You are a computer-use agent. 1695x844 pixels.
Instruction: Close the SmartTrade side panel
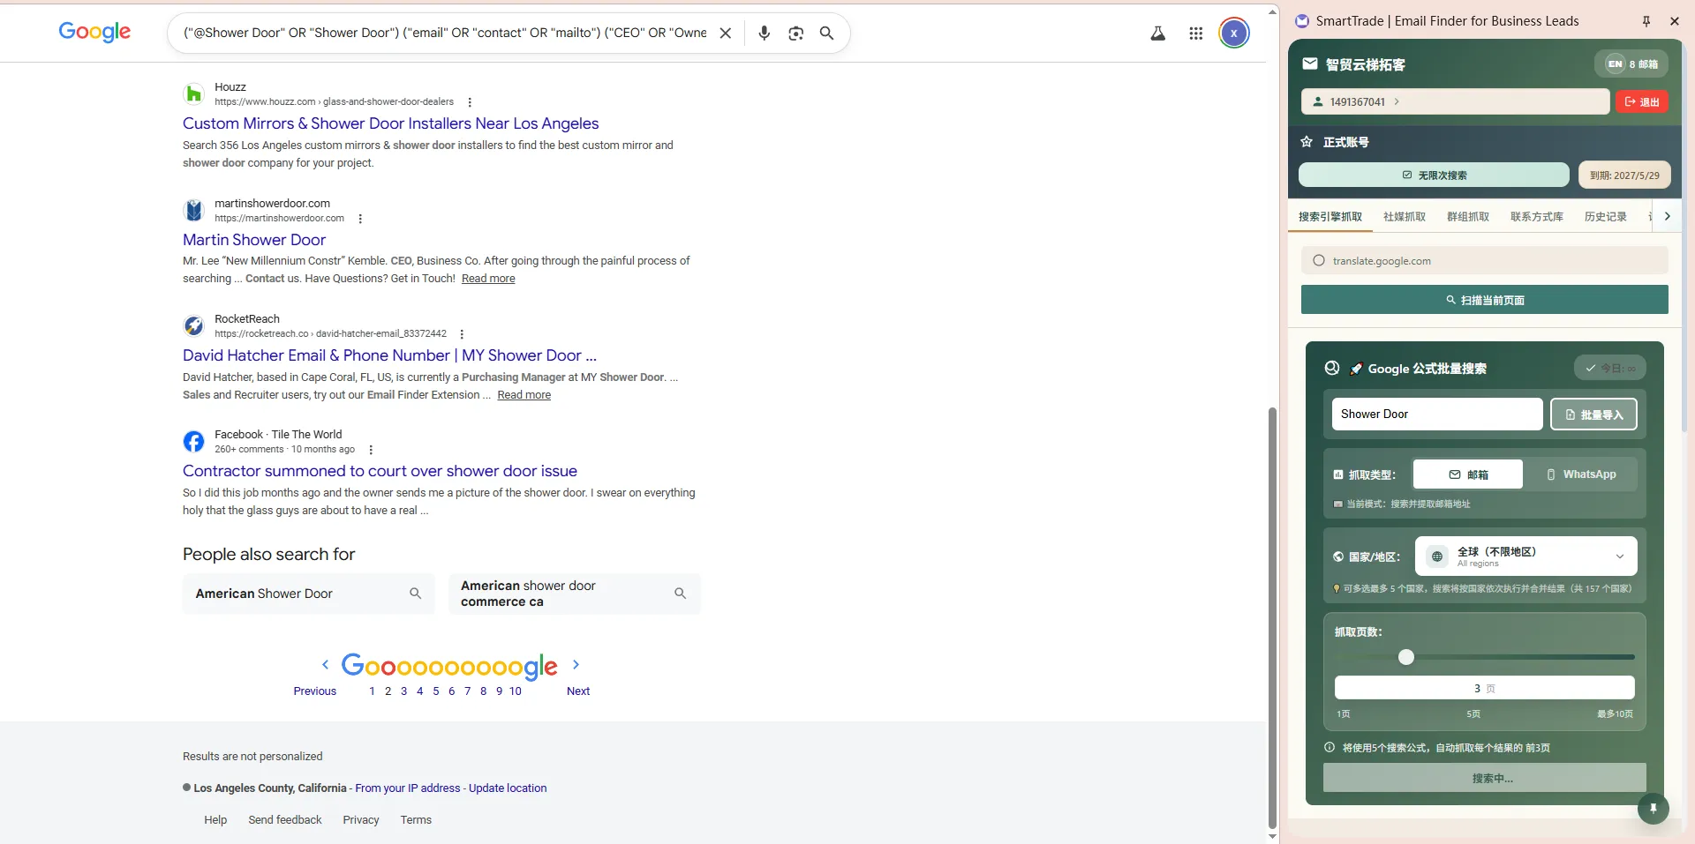(x=1675, y=21)
